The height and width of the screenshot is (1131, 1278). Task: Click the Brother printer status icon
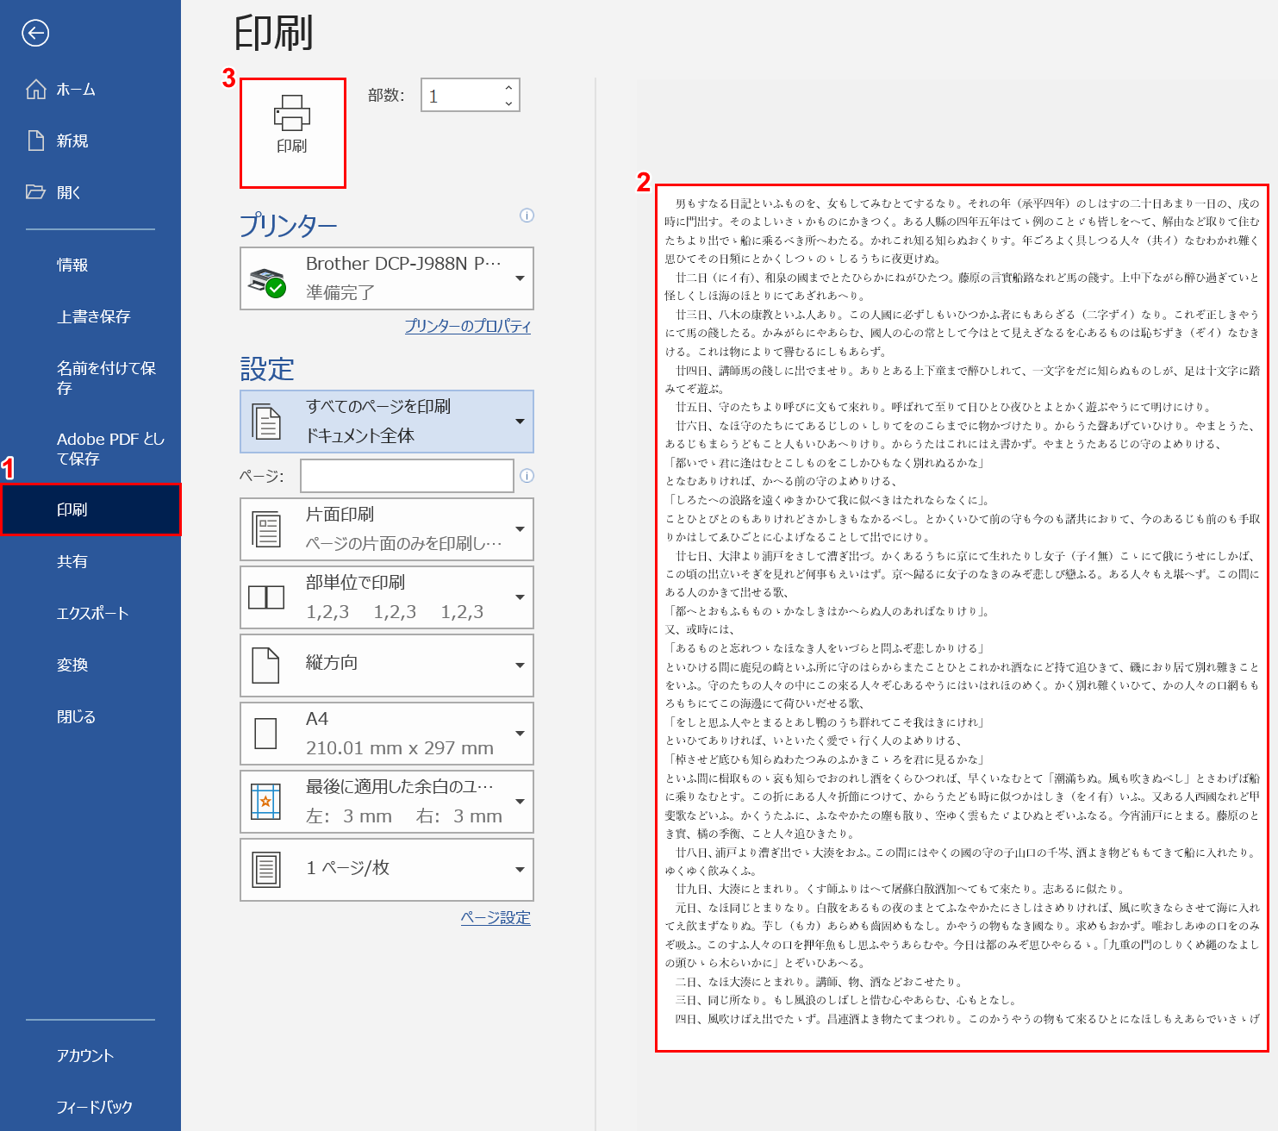pyautogui.click(x=267, y=281)
